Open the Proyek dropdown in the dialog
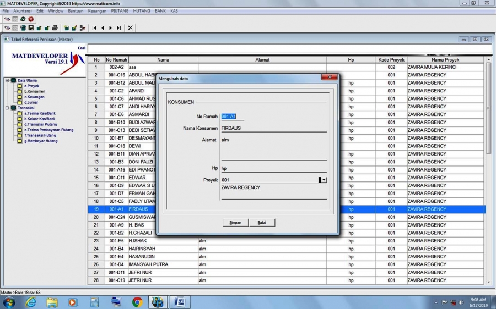This screenshot has width=496, height=309. point(324,180)
